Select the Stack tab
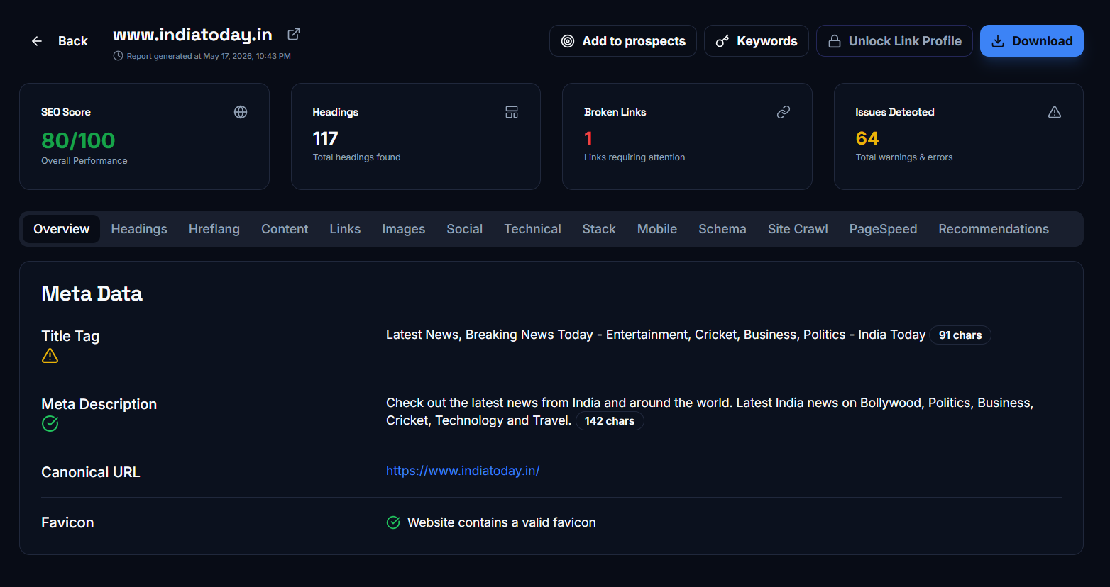Image resolution: width=1110 pixels, height=587 pixels. tap(599, 229)
